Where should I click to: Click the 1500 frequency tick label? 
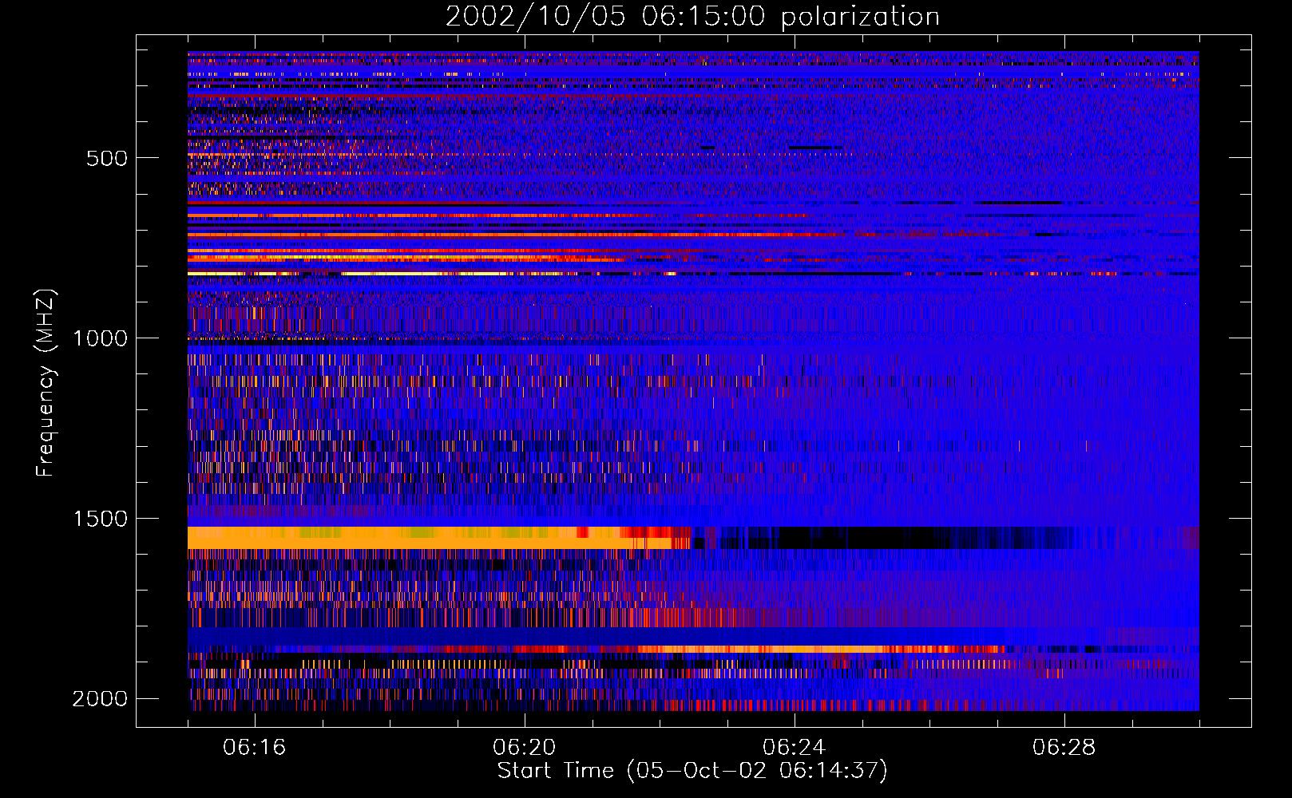100,519
